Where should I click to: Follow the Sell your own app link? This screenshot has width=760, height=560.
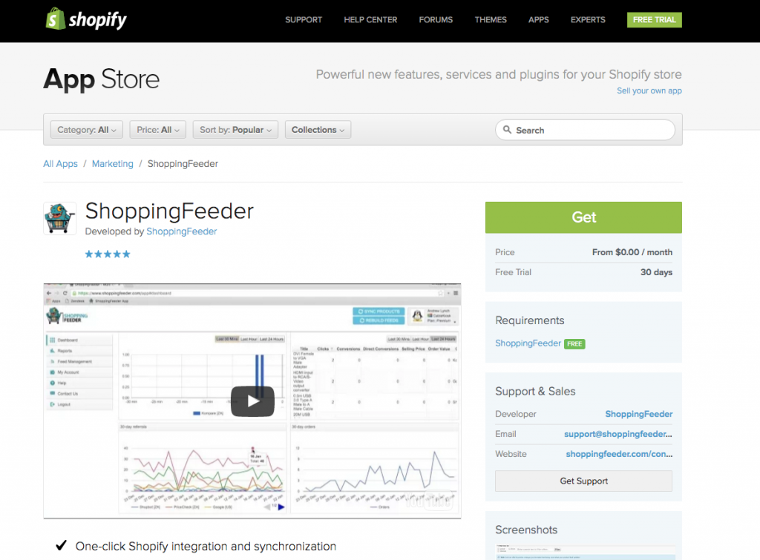[649, 90]
